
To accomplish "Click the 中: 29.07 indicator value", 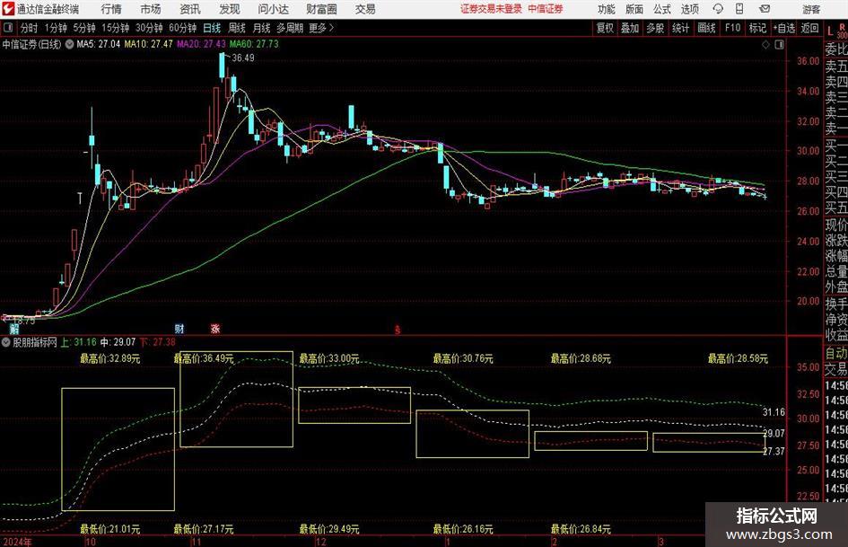I will point(118,342).
